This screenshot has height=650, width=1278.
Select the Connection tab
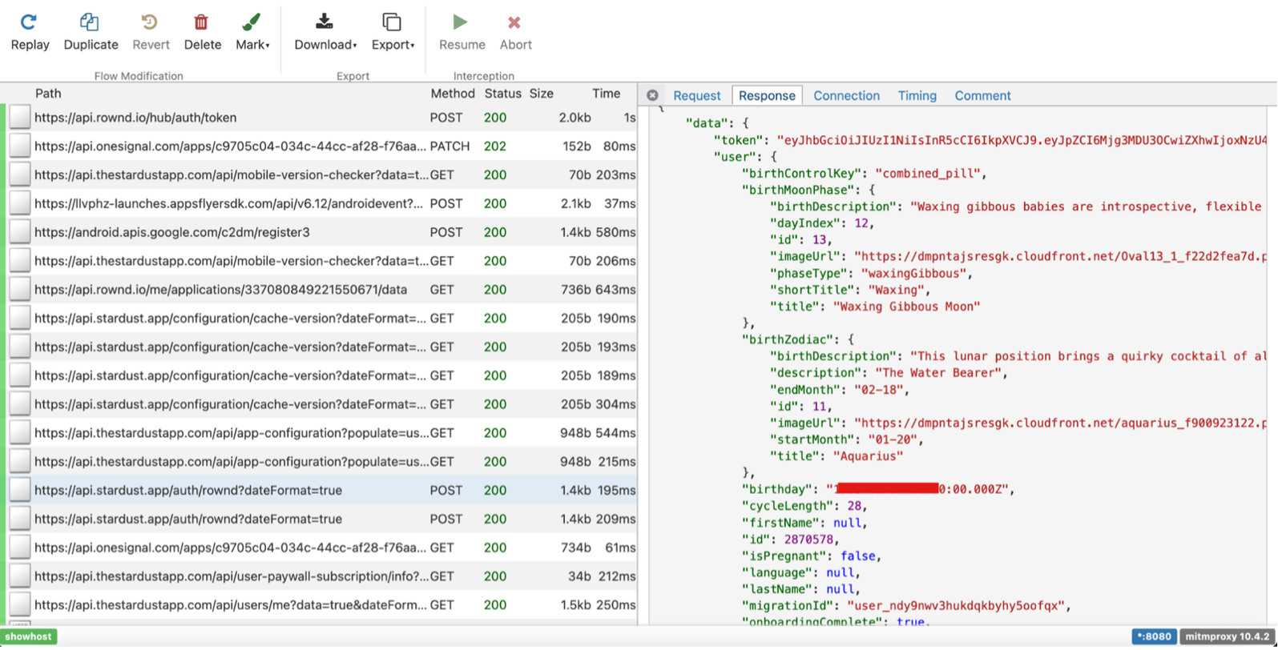[x=846, y=95]
